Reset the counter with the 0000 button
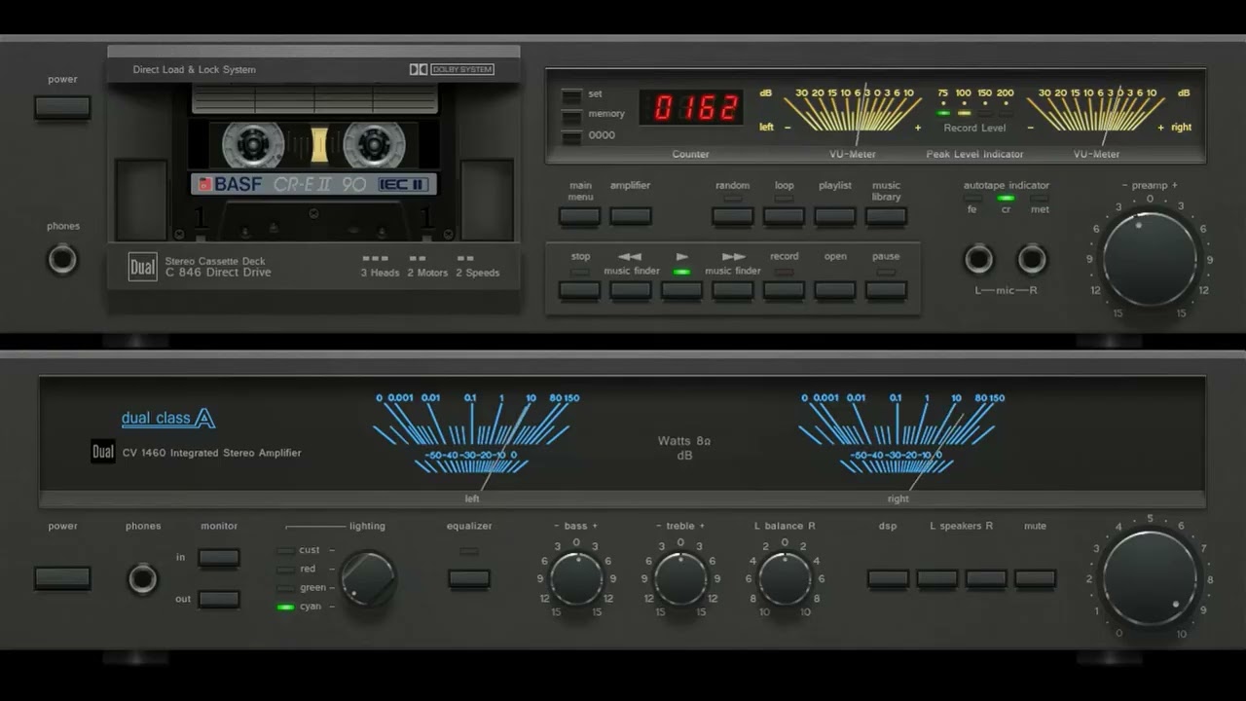1246x701 pixels. click(571, 136)
